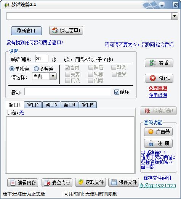This screenshot has height=199, width=181.
Task: Open the 免责声明 link
Action: point(158,88)
